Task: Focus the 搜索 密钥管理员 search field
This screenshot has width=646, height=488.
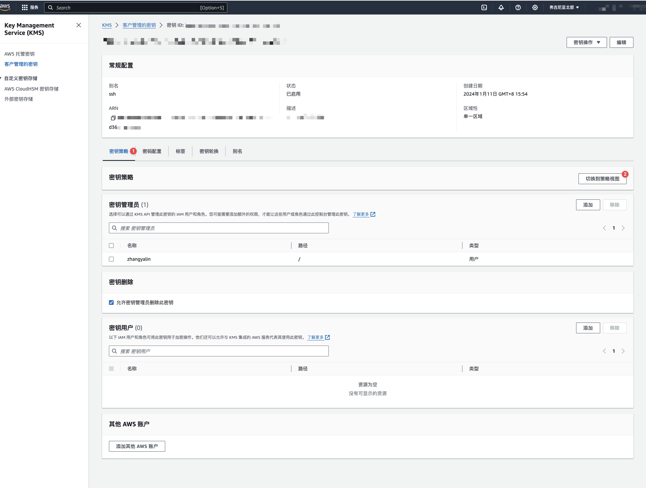Action: 219,228
